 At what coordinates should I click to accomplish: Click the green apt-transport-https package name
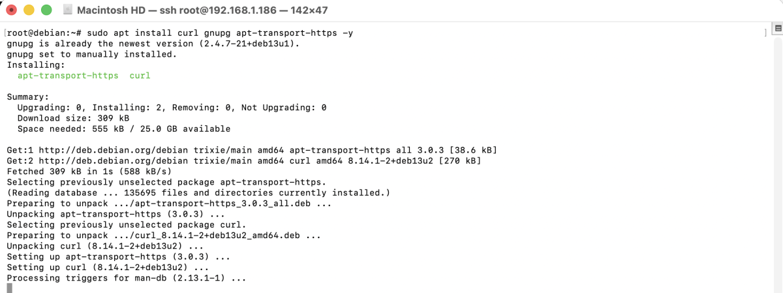click(x=68, y=76)
